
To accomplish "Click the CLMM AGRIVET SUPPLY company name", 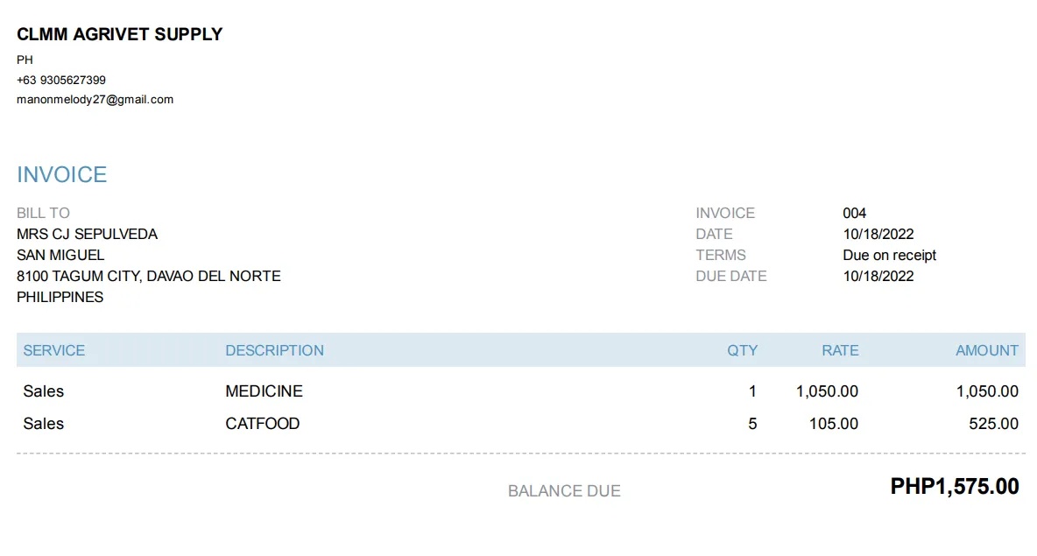I will tap(120, 34).
